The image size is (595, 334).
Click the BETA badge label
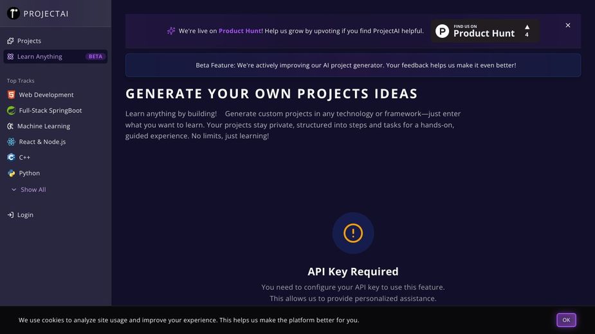(x=95, y=57)
